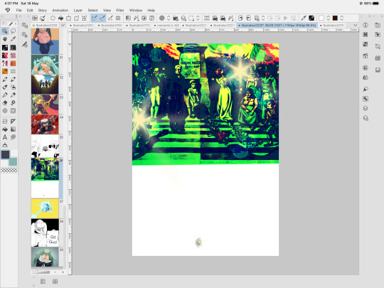
Task: Click the white toolbar color swatch
Action: [321, 18]
